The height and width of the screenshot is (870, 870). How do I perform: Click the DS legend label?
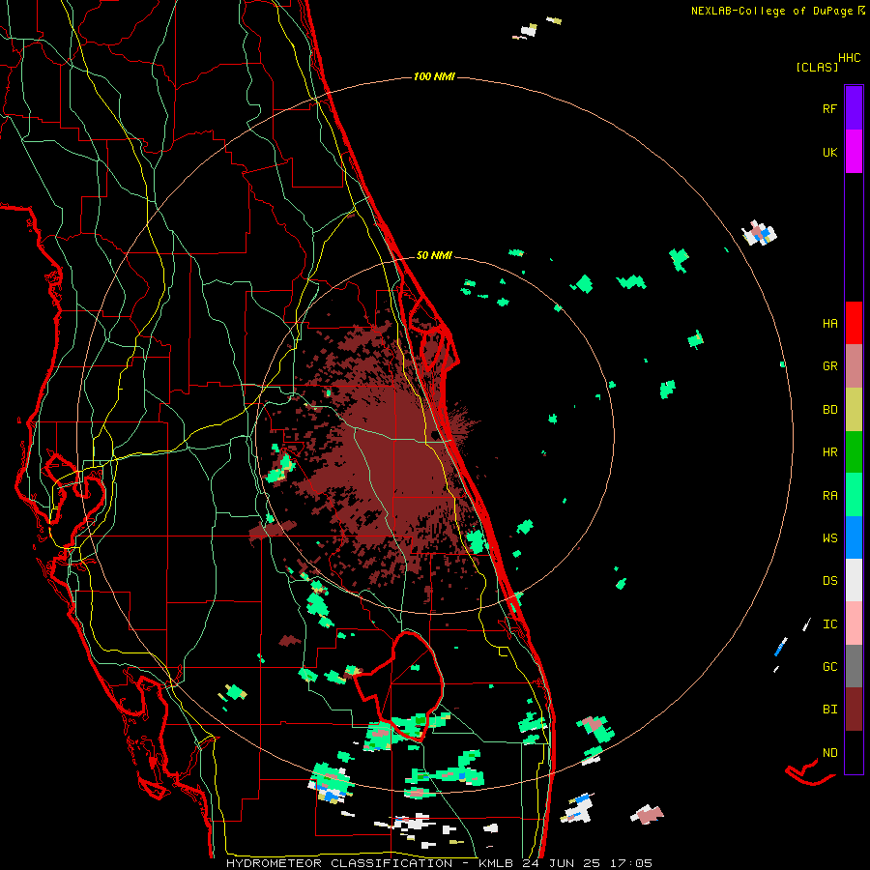coord(829,581)
